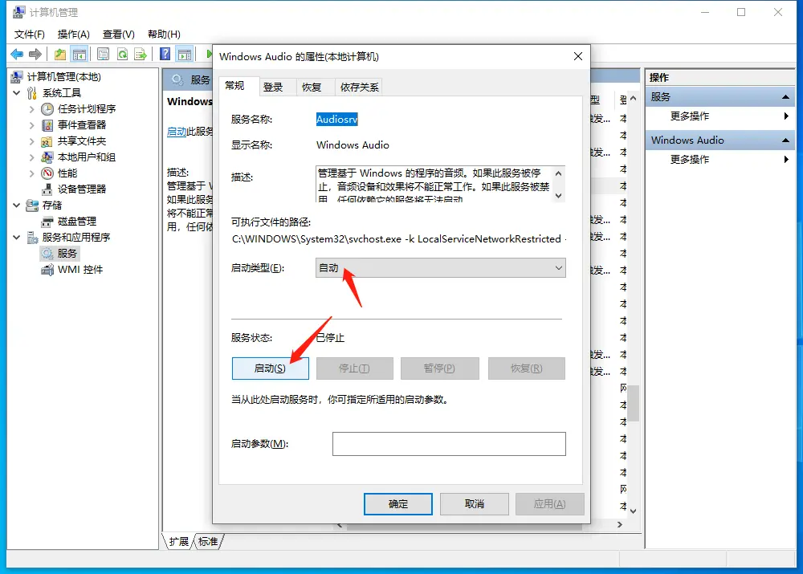Click the 服务 gear icon in the tree

pos(47,254)
